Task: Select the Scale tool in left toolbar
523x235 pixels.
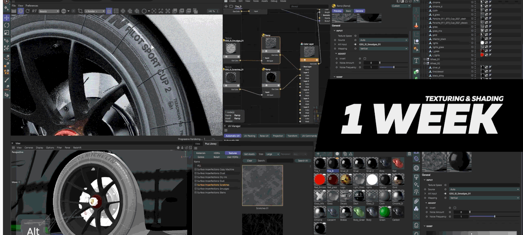Action: click(7, 33)
